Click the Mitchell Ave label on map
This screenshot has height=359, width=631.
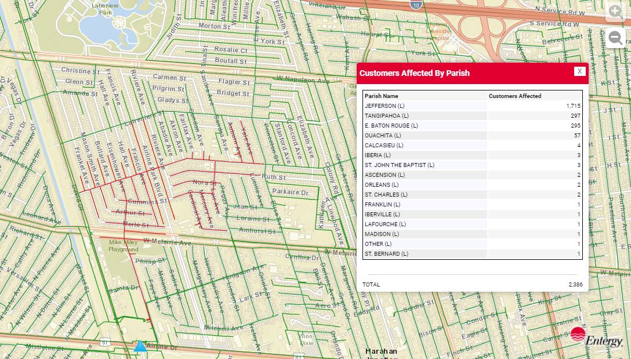pos(224,328)
